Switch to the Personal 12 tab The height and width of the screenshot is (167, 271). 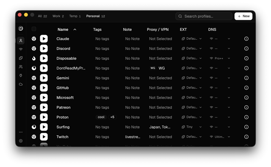96,16
